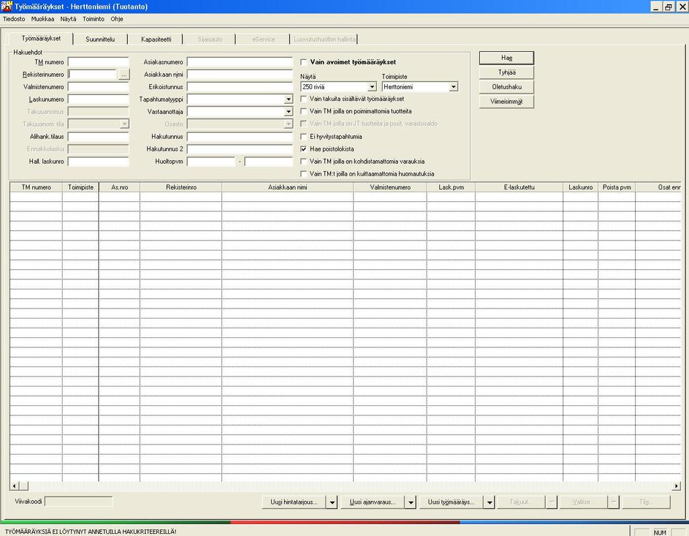Image resolution: width=689 pixels, height=536 pixels.
Task: Uncheck Hae poistolokista checkbox
Action: 303,149
